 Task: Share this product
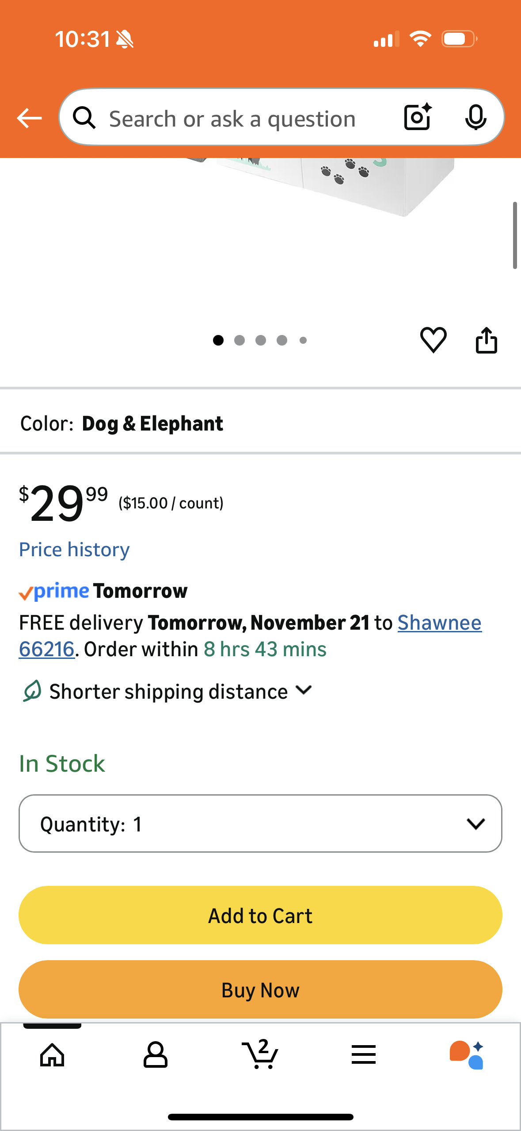[487, 340]
